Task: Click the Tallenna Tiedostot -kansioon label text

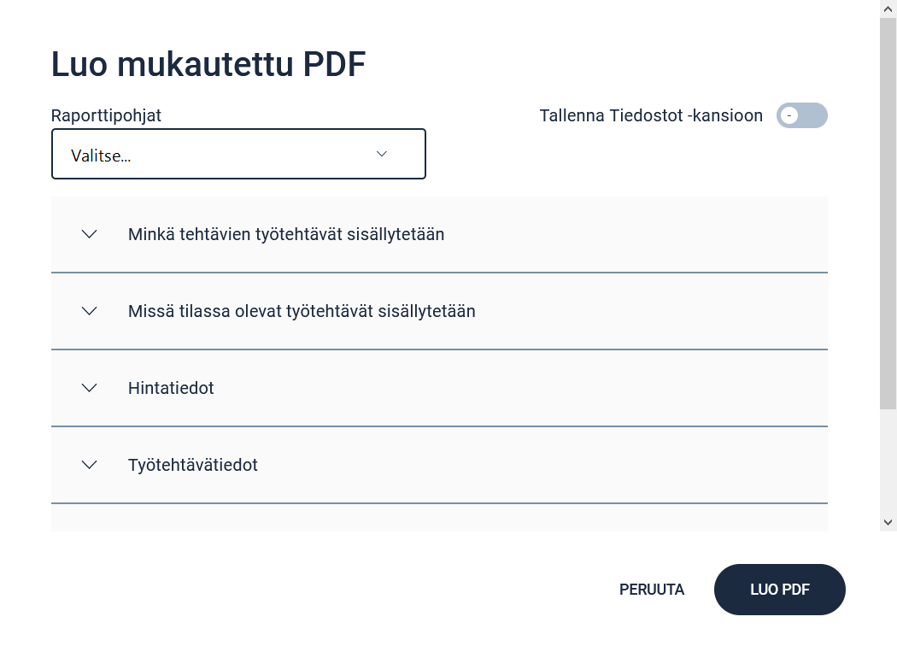Action: [x=651, y=115]
